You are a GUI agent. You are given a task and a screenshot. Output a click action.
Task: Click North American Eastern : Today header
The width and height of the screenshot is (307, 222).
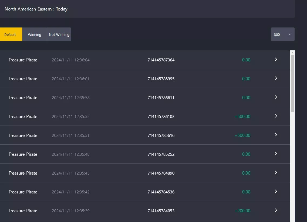[x=36, y=9]
